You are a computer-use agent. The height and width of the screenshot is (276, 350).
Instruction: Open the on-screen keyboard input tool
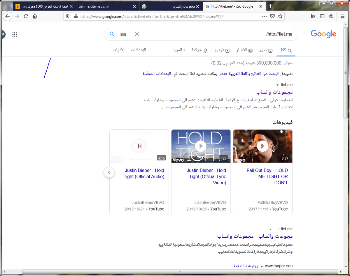(123, 34)
